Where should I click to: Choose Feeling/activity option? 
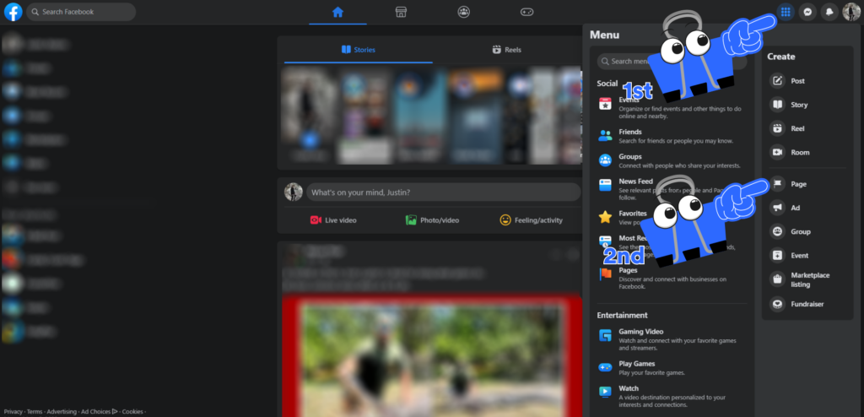532,220
